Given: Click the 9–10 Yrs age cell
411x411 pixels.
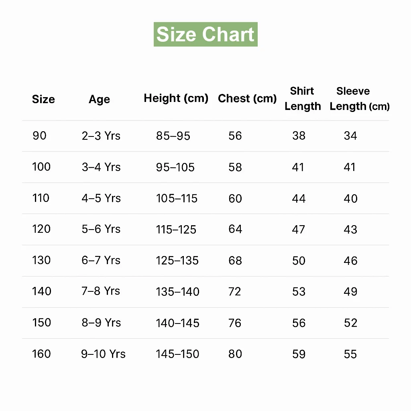Looking at the screenshot, I should pyautogui.click(x=104, y=354).
